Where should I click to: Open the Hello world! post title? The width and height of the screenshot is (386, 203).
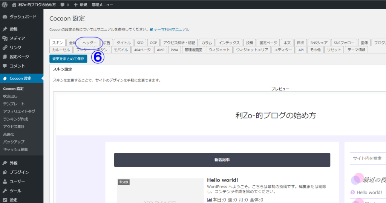click(x=222, y=180)
